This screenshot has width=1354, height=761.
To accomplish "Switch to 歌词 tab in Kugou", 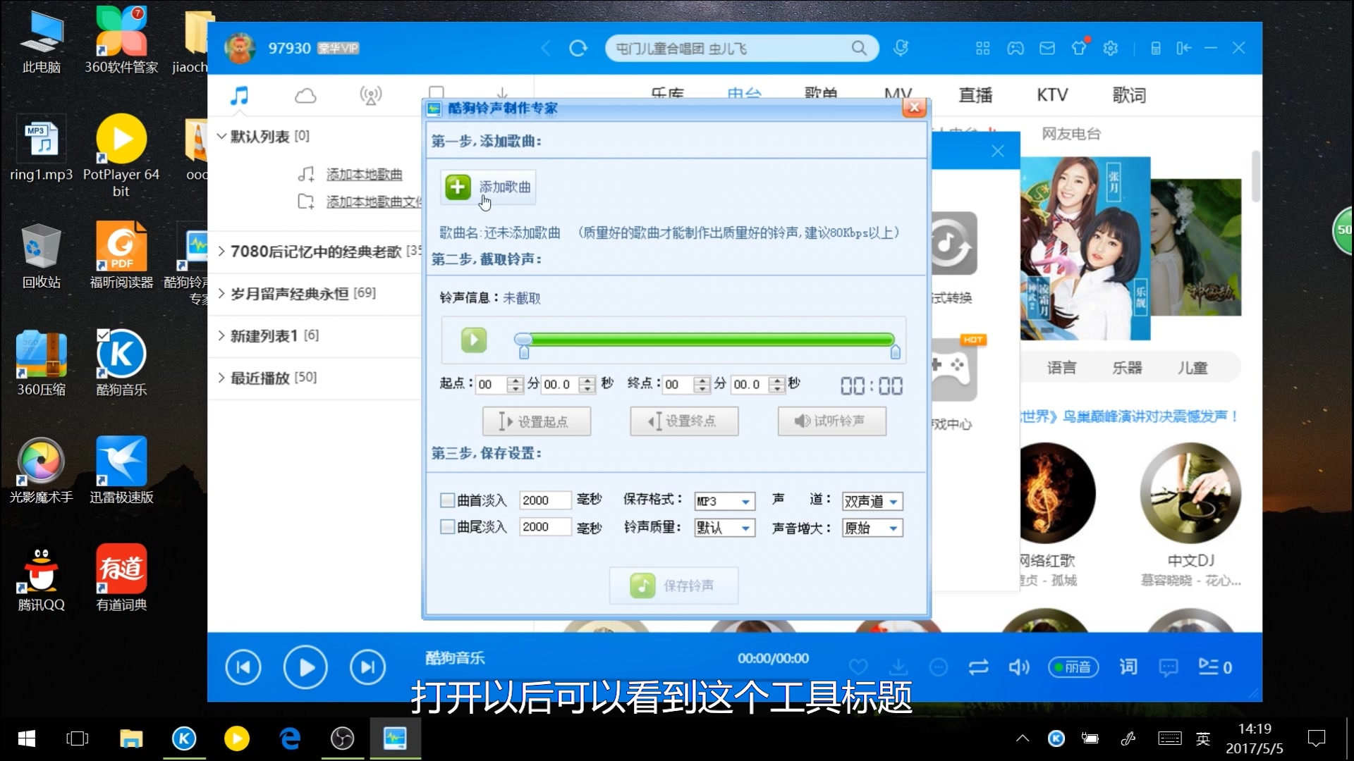I will [x=1129, y=95].
